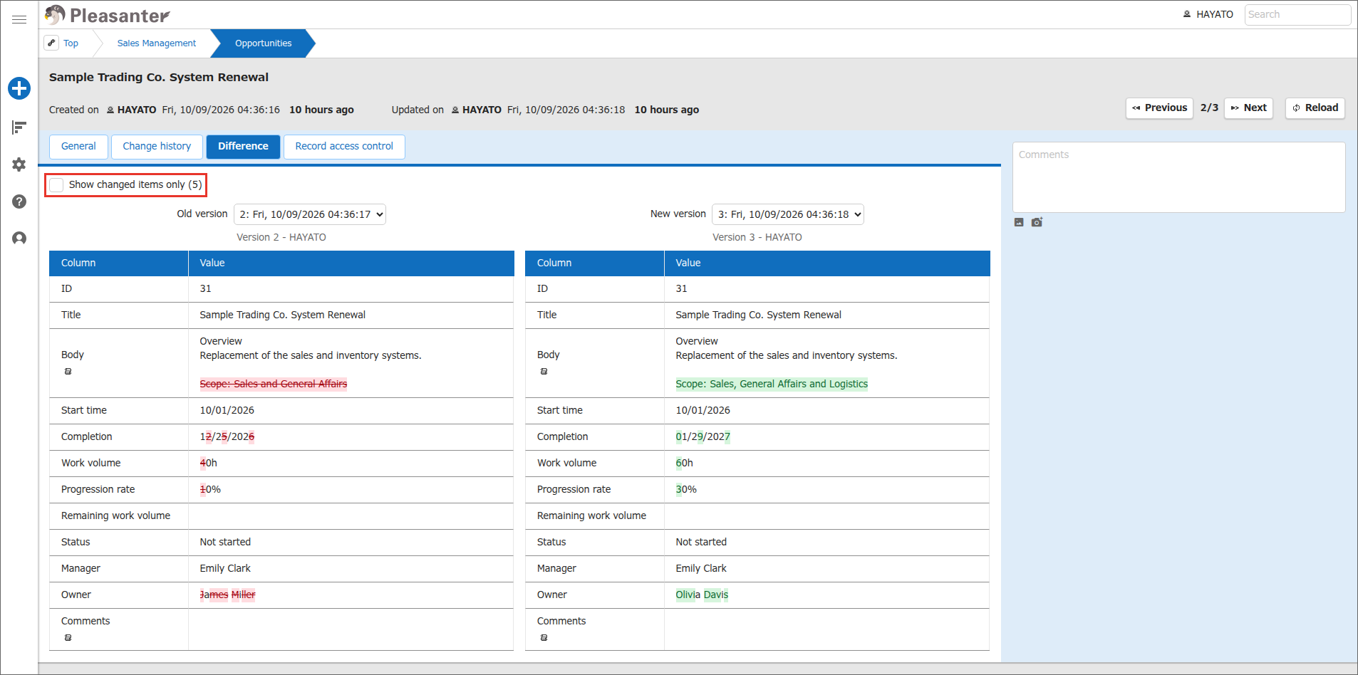Click the Pleasanter logo
The width and height of the screenshot is (1358, 675).
click(107, 15)
